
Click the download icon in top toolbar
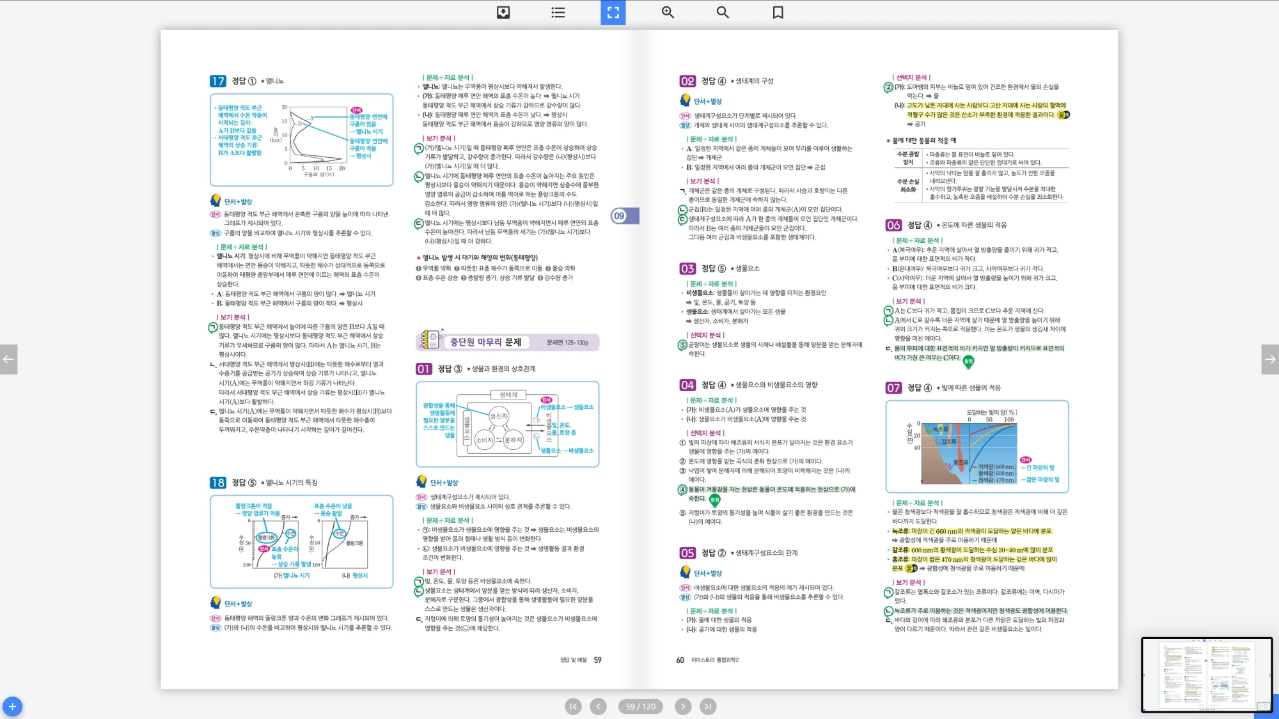pyautogui.click(x=503, y=12)
